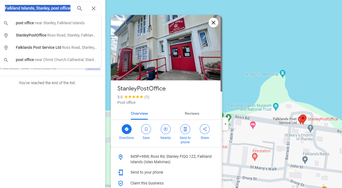Select Falkland Islands Museum marker on map
The image size is (342, 188).
tap(276, 107)
